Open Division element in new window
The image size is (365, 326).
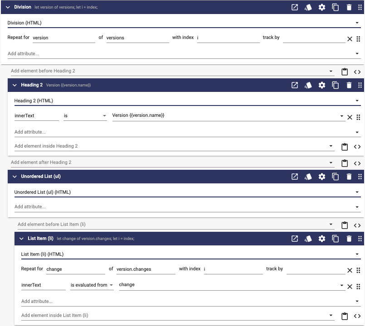(x=294, y=7)
